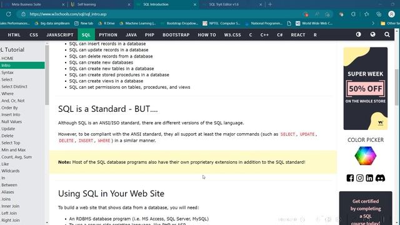Open the W3Schools search icon
The image size is (400, 225).
click(387, 34)
